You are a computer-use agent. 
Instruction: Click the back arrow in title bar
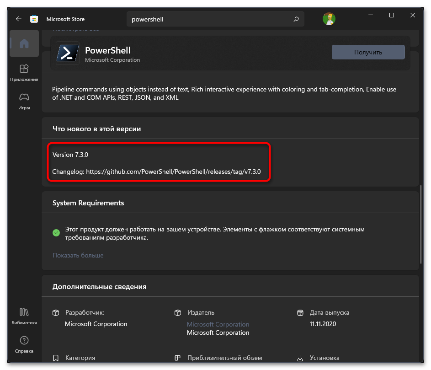click(18, 19)
